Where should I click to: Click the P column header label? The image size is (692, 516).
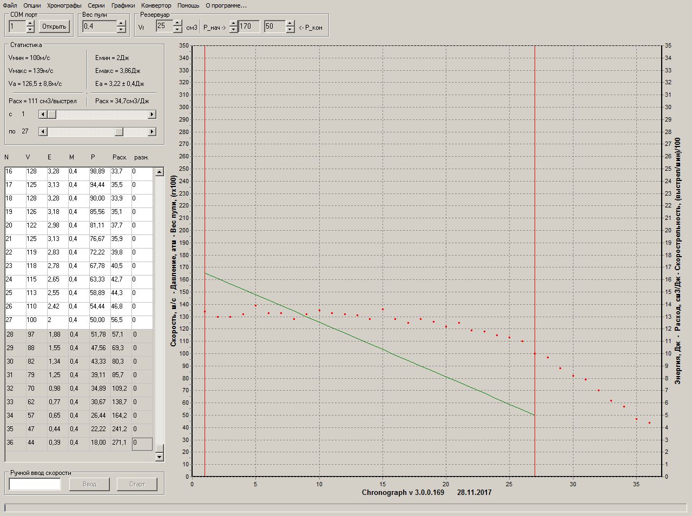click(93, 157)
